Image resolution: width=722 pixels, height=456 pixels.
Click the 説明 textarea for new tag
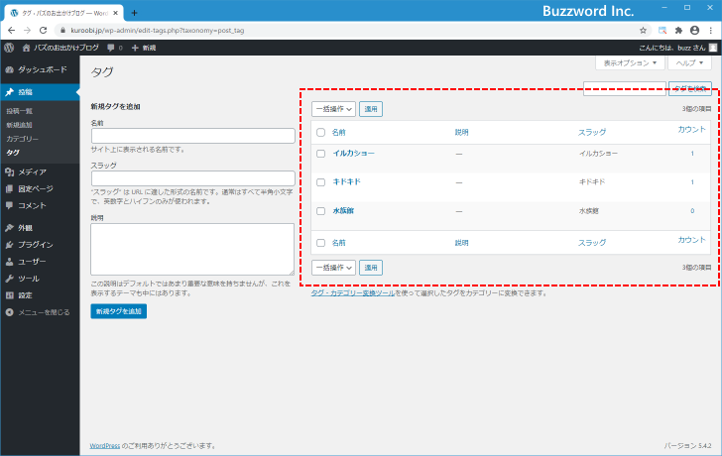[x=192, y=248]
